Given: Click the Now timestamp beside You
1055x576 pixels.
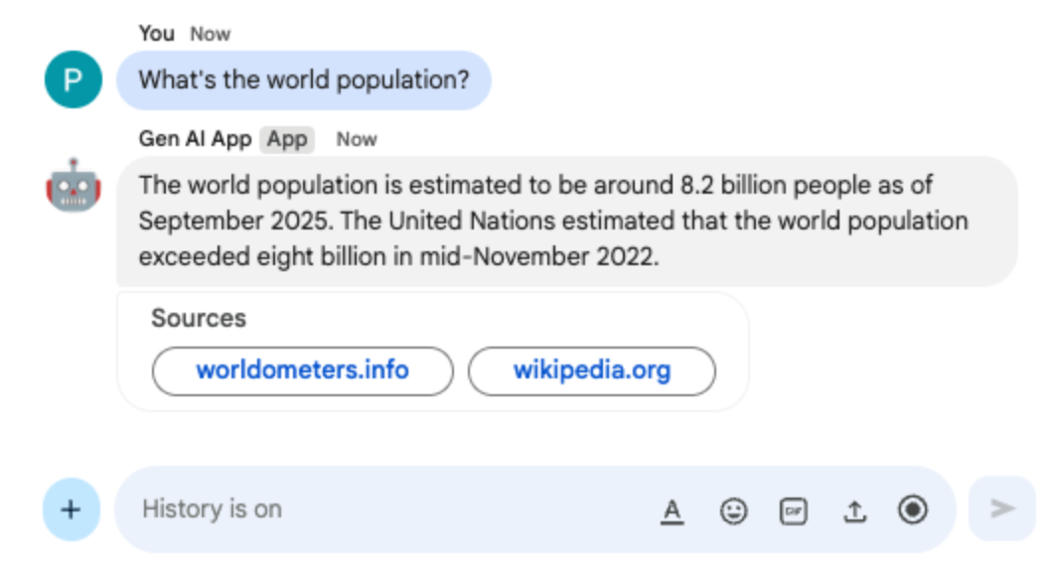Looking at the screenshot, I should [211, 34].
